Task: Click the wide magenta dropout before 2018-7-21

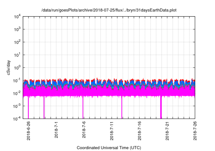Action: coord(161,108)
